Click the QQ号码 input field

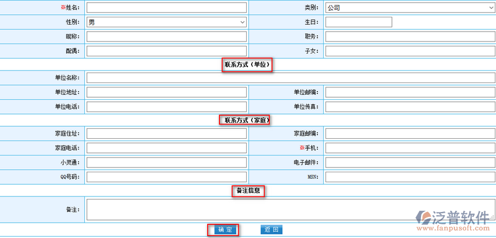pyautogui.click(x=166, y=177)
